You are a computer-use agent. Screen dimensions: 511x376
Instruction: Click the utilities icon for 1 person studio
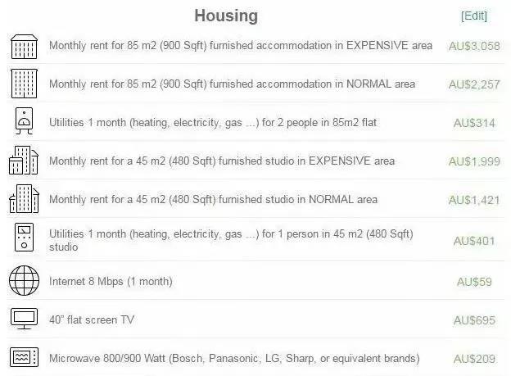[24, 239]
